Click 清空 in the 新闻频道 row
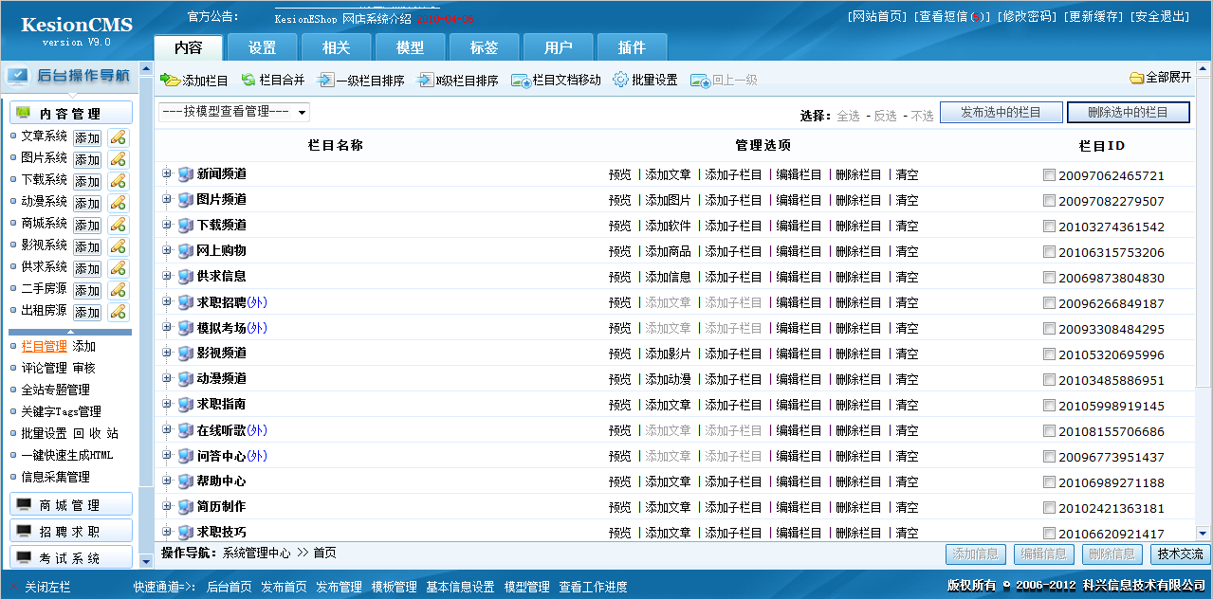This screenshot has height=599, width=1213. point(907,175)
